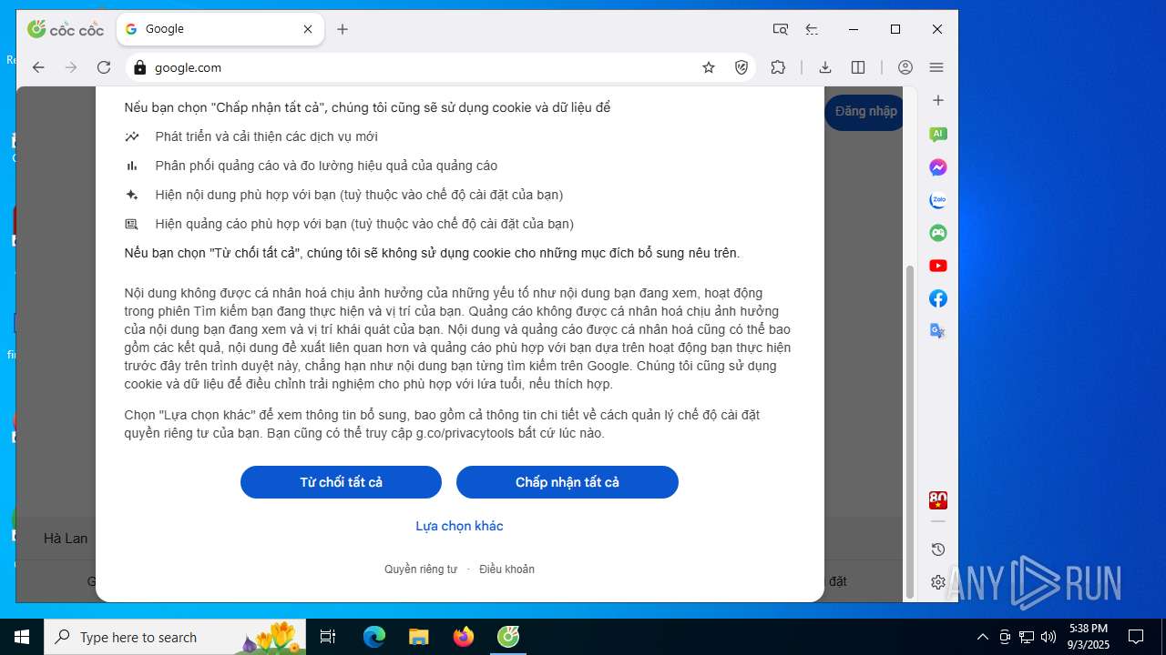
Task: Open sidebar settings gear
Action: (x=938, y=582)
